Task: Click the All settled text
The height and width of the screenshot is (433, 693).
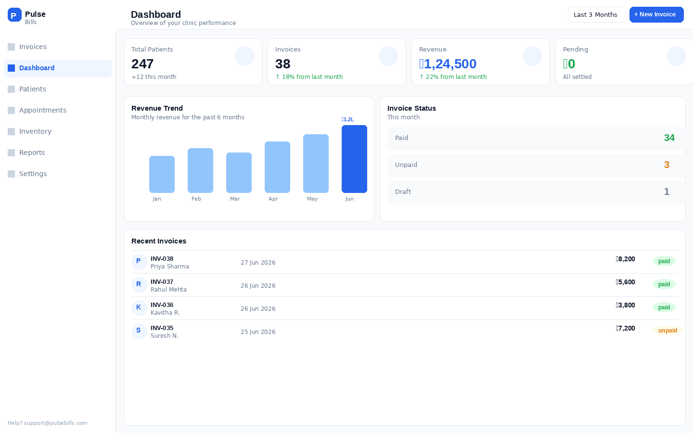Action: click(x=577, y=77)
